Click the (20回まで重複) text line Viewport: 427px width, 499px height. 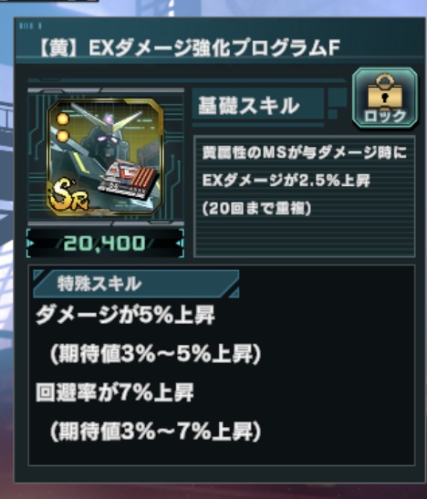pos(256,209)
